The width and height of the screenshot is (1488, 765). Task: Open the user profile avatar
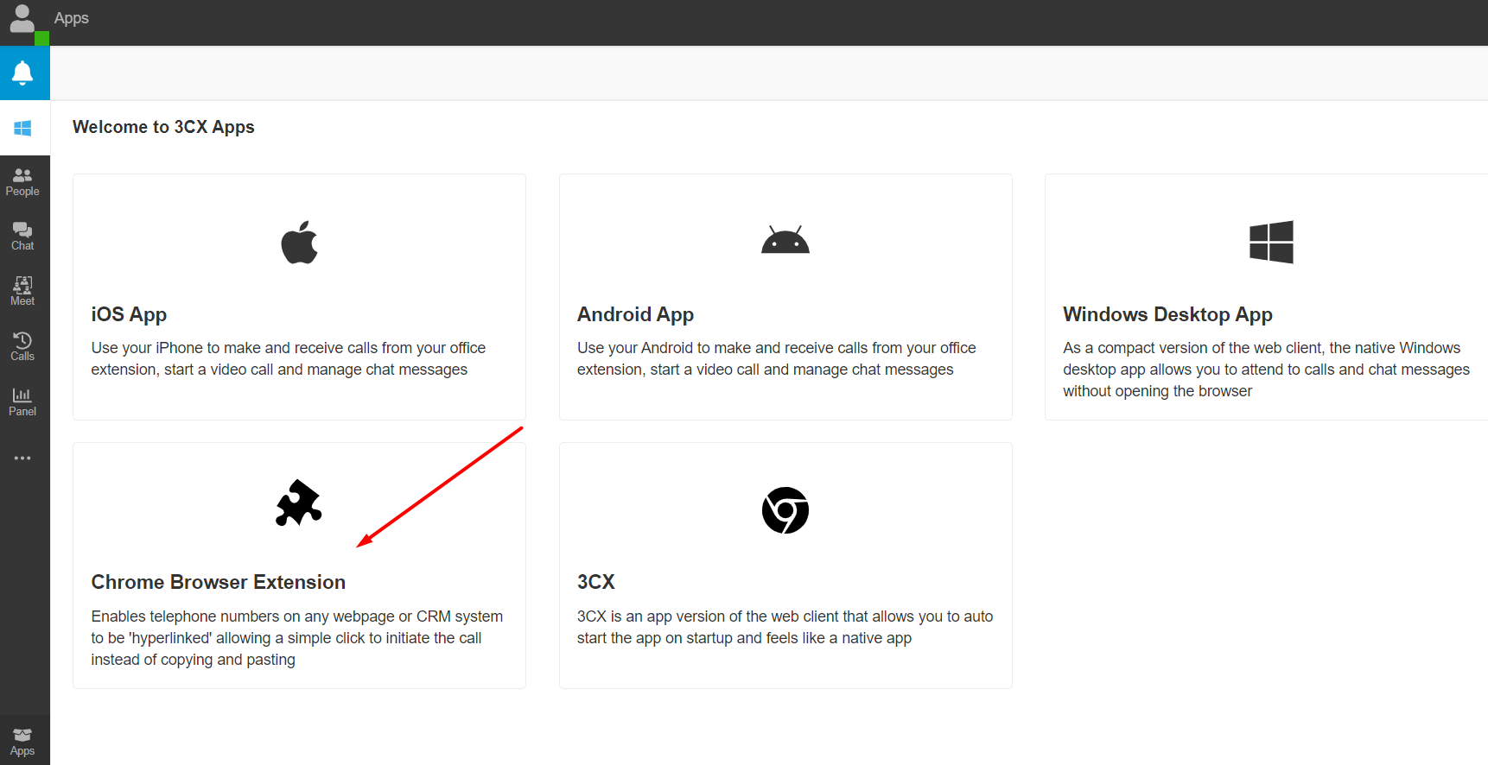[22, 19]
